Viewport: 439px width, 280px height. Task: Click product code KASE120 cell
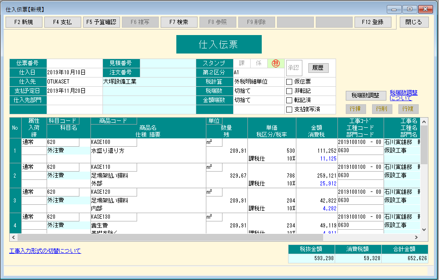click(x=114, y=192)
